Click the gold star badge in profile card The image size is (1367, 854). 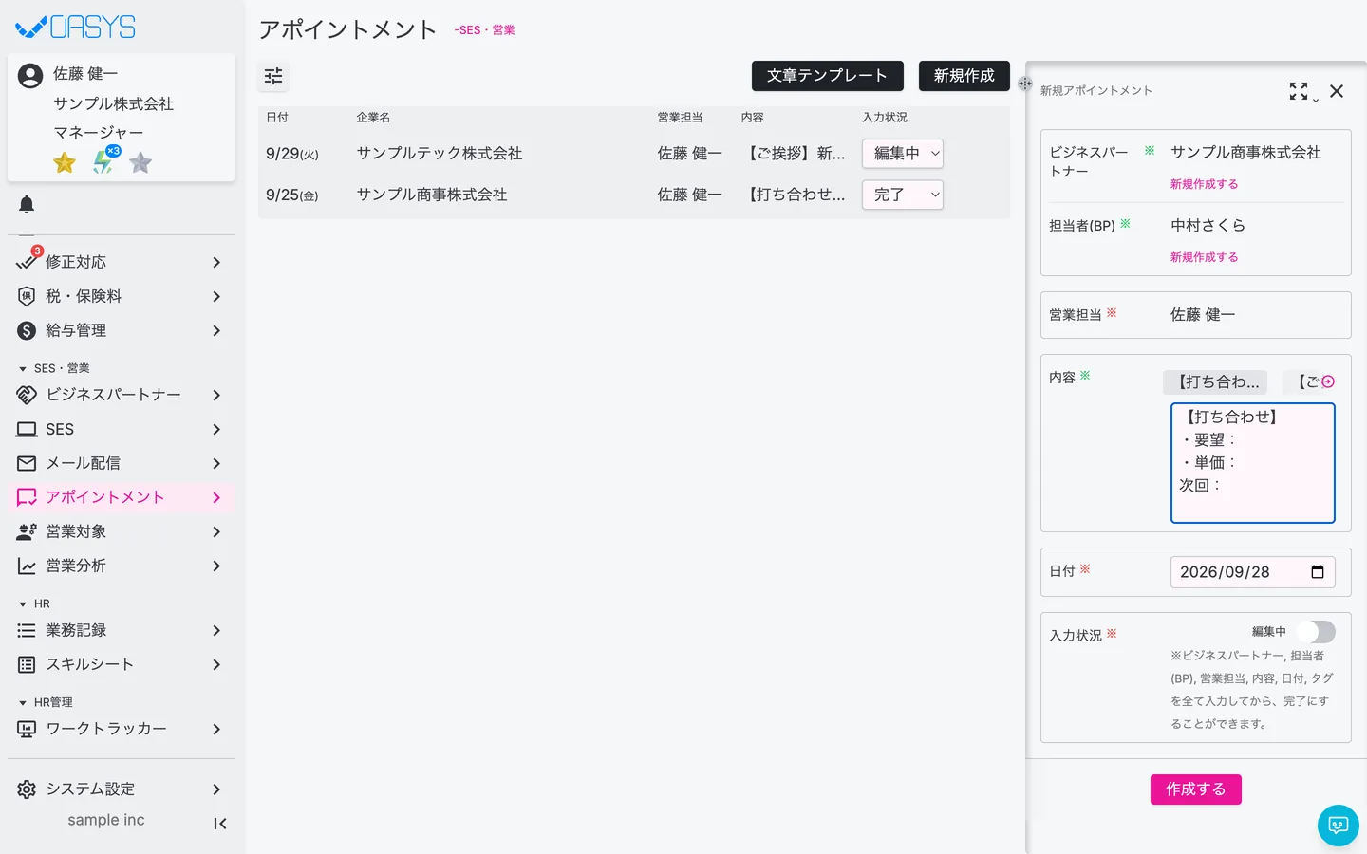(65, 162)
